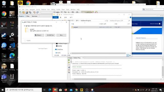Switch Explorer to large icons view

click(130, 55)
